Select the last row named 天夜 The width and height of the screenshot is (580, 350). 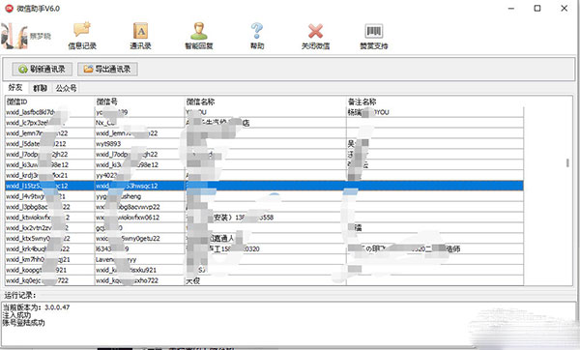click(265, 280)
